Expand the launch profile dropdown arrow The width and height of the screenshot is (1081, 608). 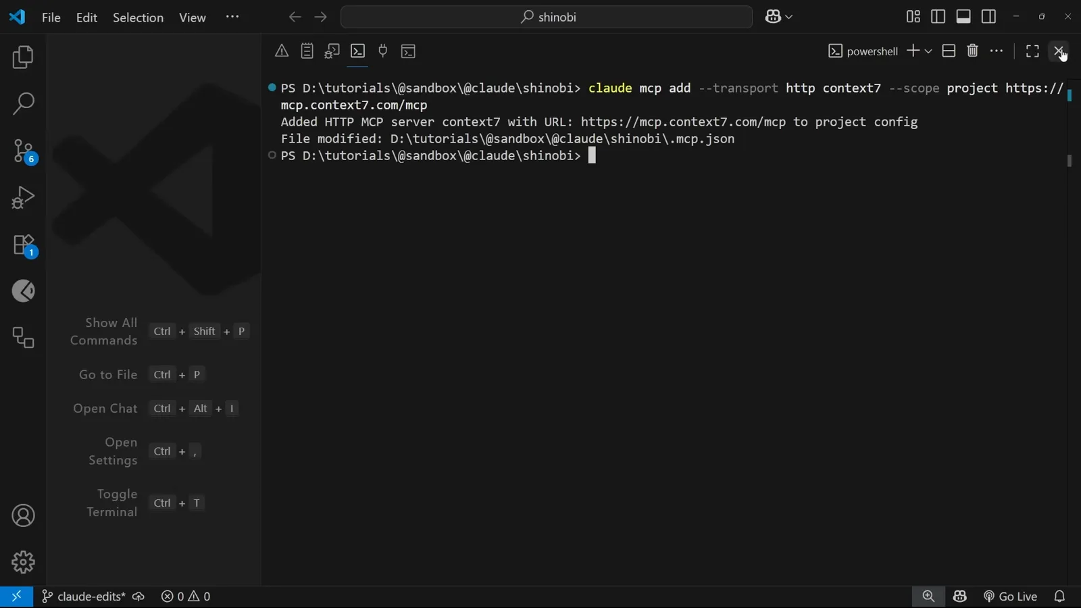pos(928,51)
